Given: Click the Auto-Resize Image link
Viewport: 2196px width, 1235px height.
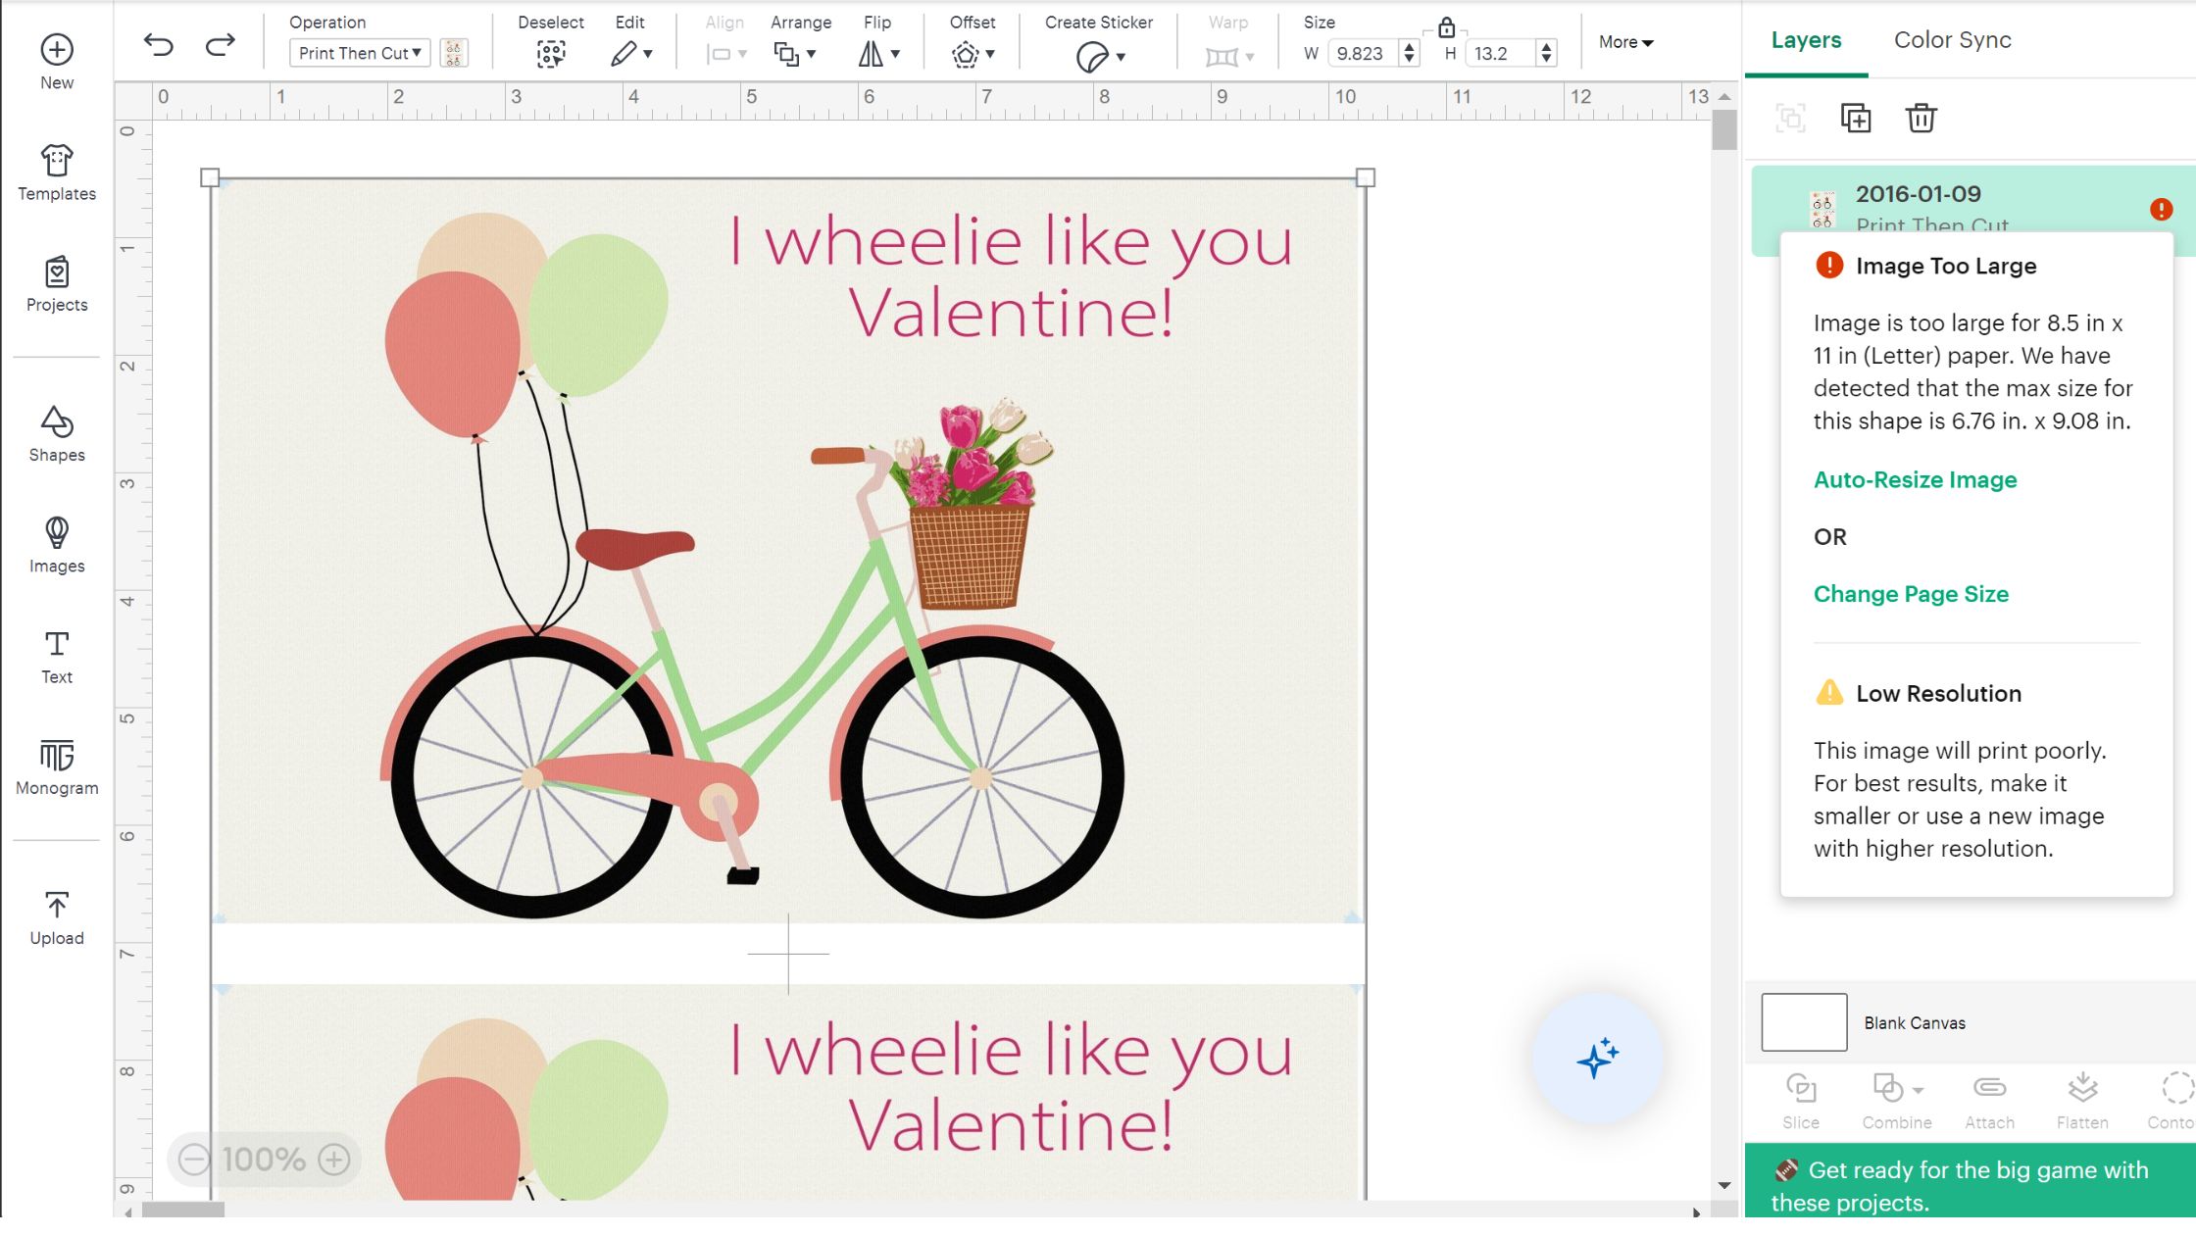Looking at the screenshot, I should point(1915,479).
